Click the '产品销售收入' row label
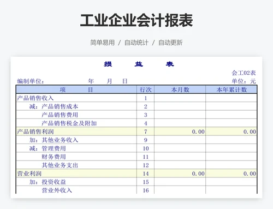This screenshot has width=273, height=209. (35, 98)
